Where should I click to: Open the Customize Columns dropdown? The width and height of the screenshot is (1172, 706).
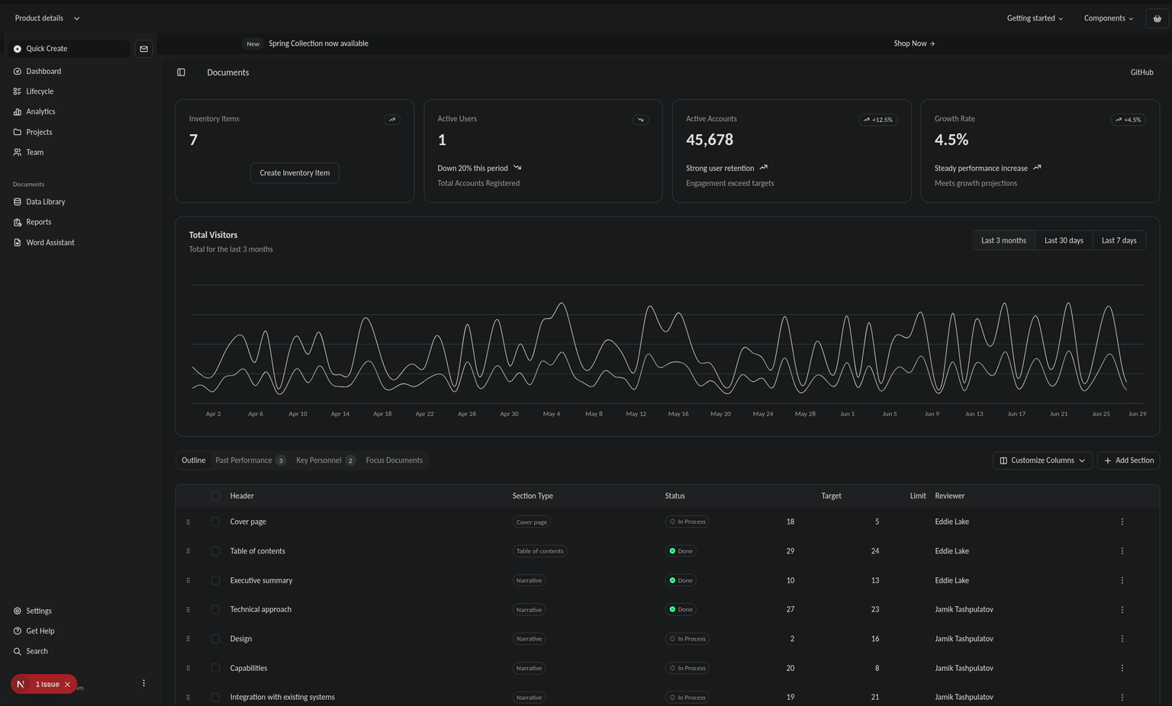[1042, 461]
